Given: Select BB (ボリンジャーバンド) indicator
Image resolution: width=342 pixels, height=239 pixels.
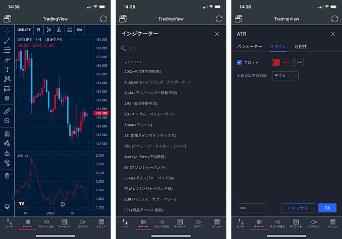Looking at the screenshot, I should pos(145,167).
